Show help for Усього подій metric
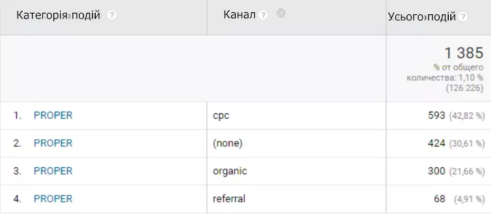491x216 pixels. [x=464, y=16]
